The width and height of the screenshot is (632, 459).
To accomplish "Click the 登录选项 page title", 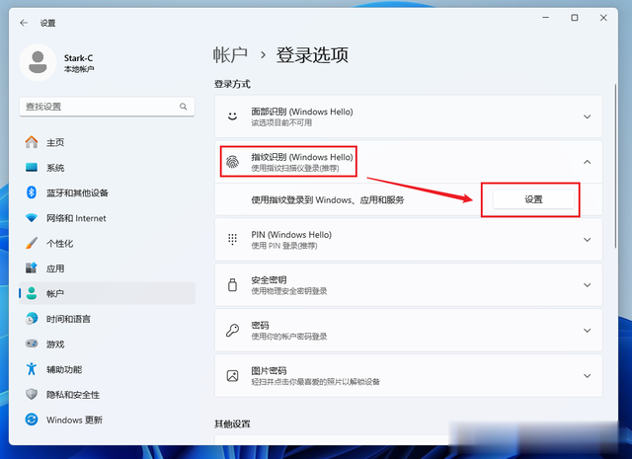I will click(312, 55).
